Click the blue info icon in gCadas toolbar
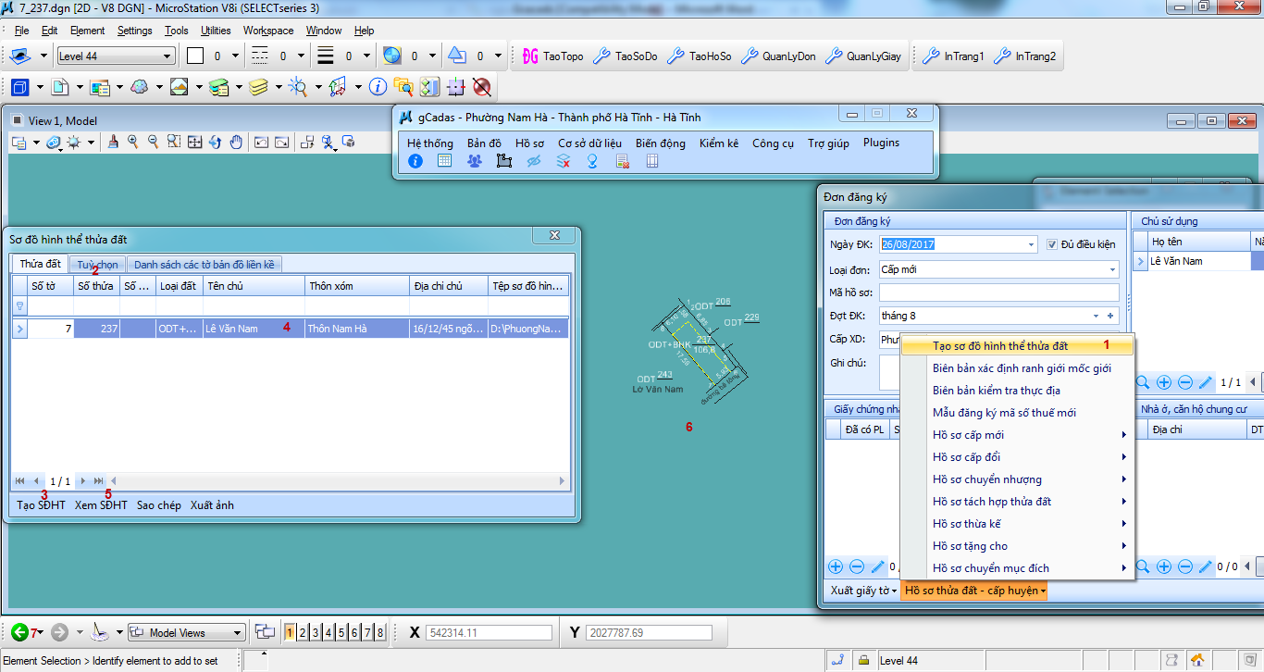 (415, 161)
